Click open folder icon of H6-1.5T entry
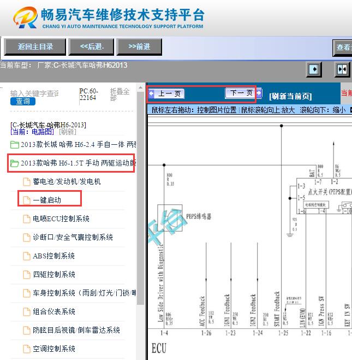The height and width of the screenshot is (360, 352). coord(15,163)
